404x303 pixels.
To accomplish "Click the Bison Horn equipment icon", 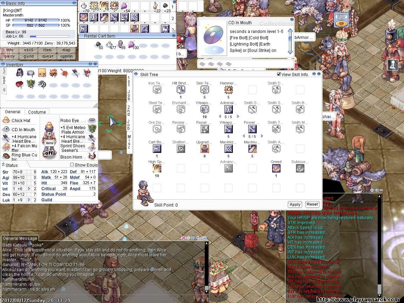I will pos(92,156).
